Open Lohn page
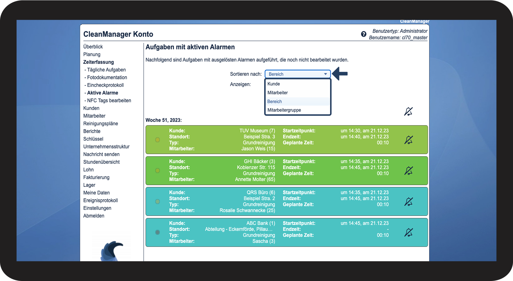 coord(89,170)
